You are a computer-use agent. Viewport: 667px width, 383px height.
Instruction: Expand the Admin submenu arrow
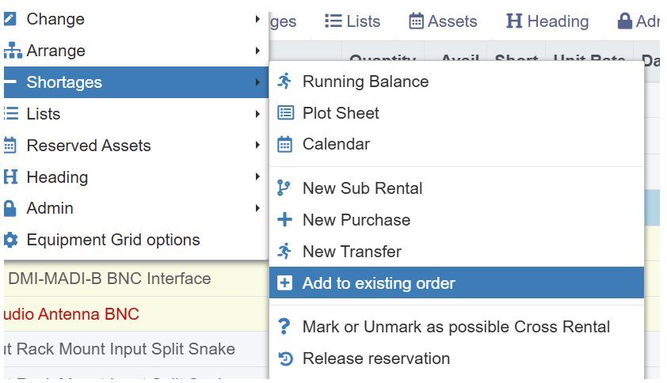[x=258, y=208]
